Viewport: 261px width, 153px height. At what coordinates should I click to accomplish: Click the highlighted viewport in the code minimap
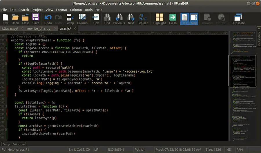point(244,70)
